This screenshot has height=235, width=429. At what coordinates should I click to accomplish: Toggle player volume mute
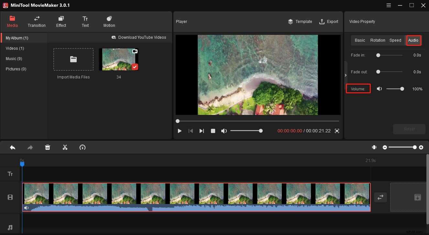tap(224, 131)
